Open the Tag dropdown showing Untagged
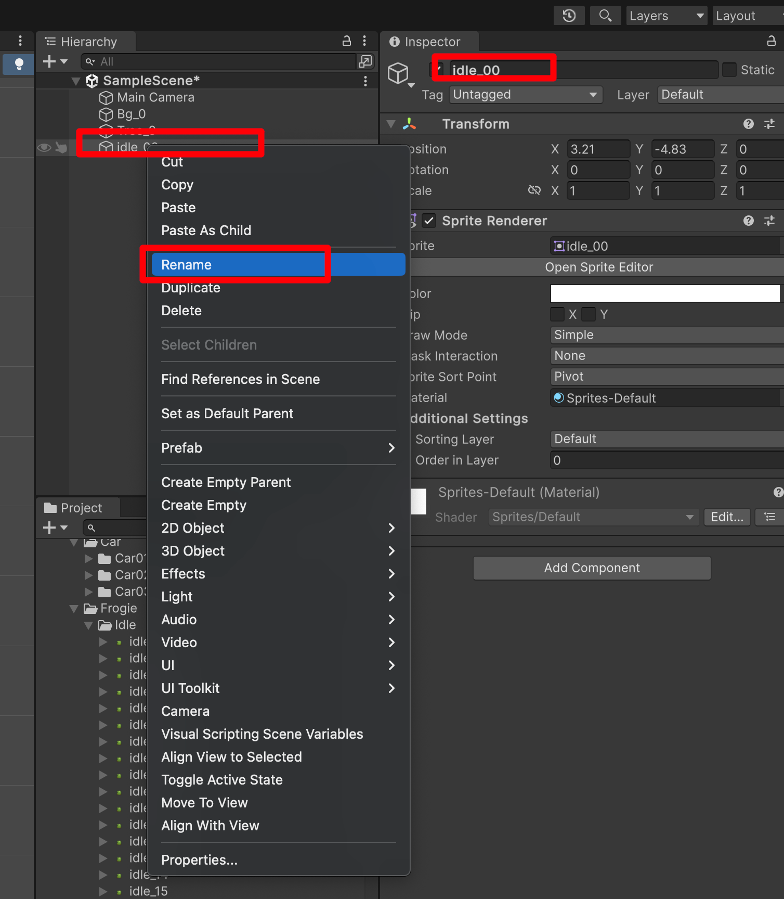 click(x=526, y=95)
